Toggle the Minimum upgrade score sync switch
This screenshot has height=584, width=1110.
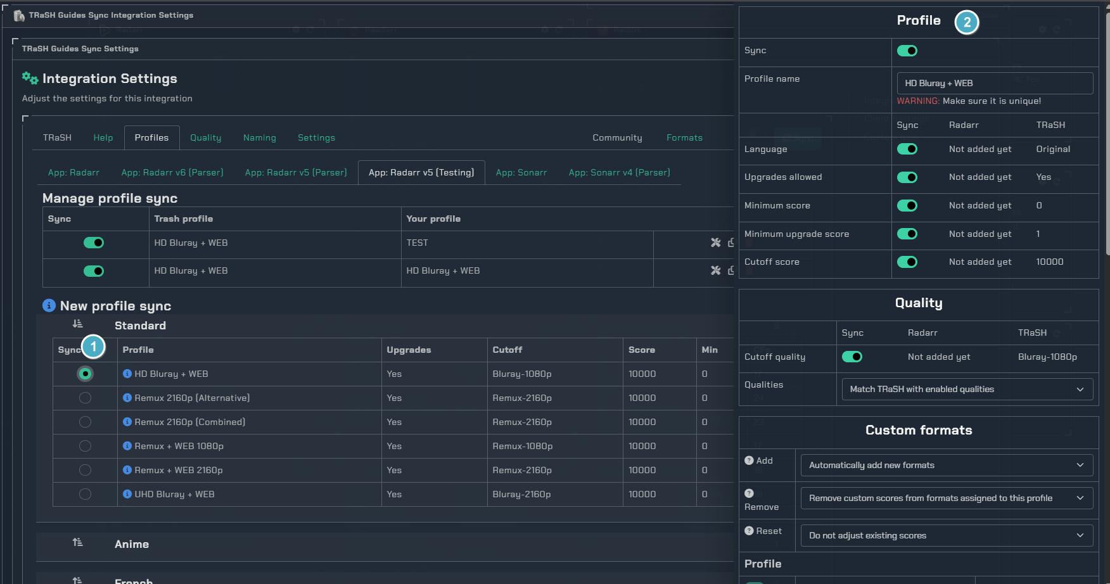(907, 234)
